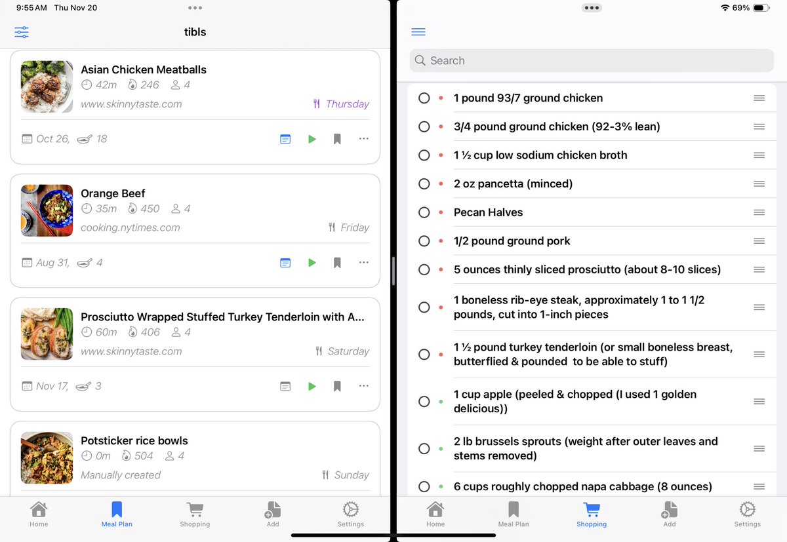Select the Meal Plan tab in the left pane
The width and height of the screenshot is (787, 542).
[x=117, y=514]
